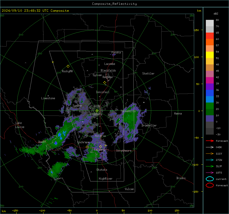Select the yellow diamond marker near RockyMH

[x=68, y=66]
